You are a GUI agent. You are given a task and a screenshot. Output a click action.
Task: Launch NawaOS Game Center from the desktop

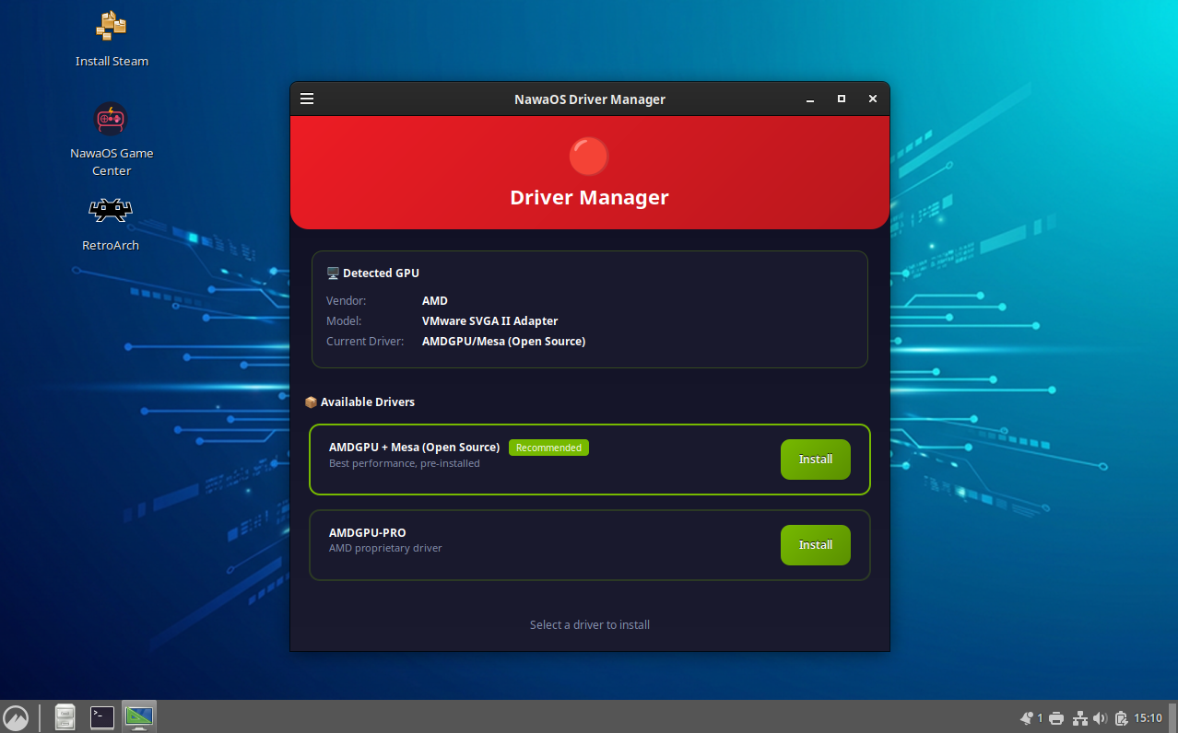tap(111, 118)
